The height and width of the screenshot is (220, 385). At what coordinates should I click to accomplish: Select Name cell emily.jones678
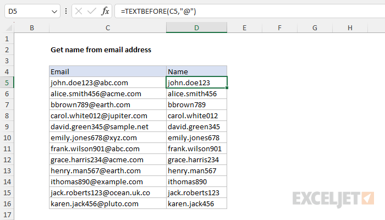196,137
